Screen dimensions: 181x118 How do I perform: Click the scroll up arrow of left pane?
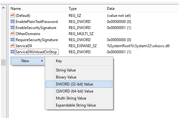3,8
